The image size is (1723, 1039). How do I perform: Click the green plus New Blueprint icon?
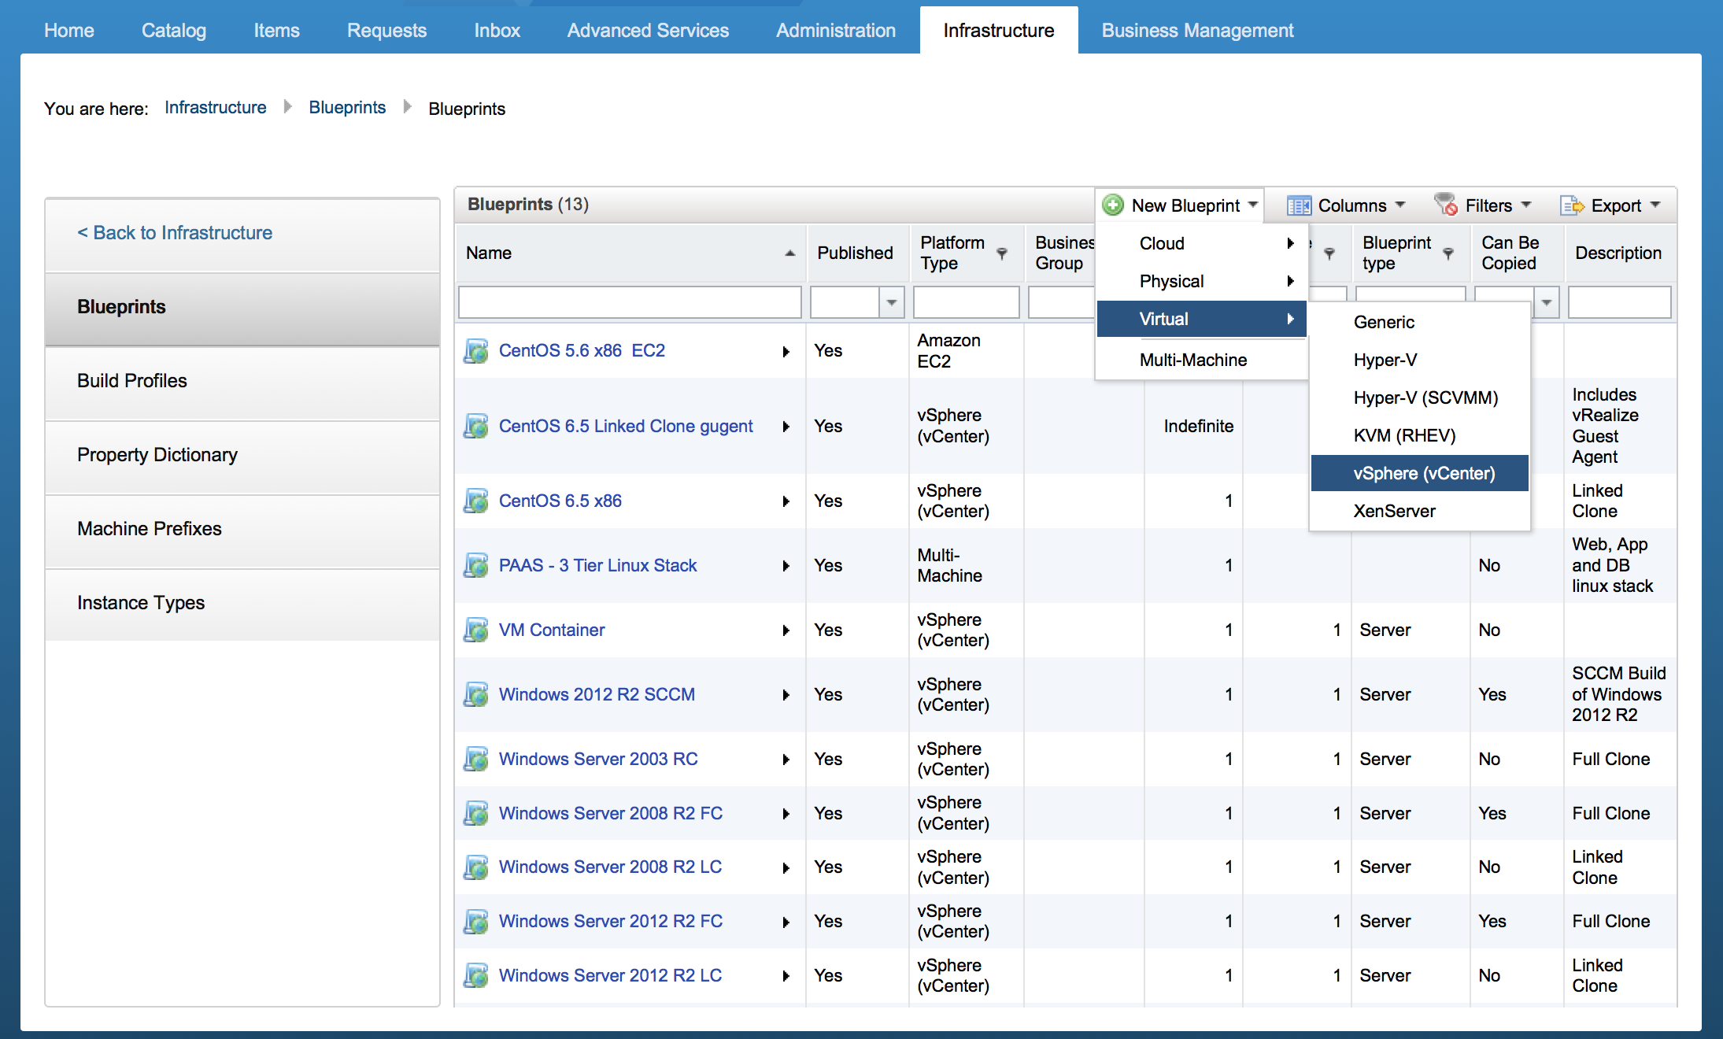pyautogui.click(x=1113, y=205)
